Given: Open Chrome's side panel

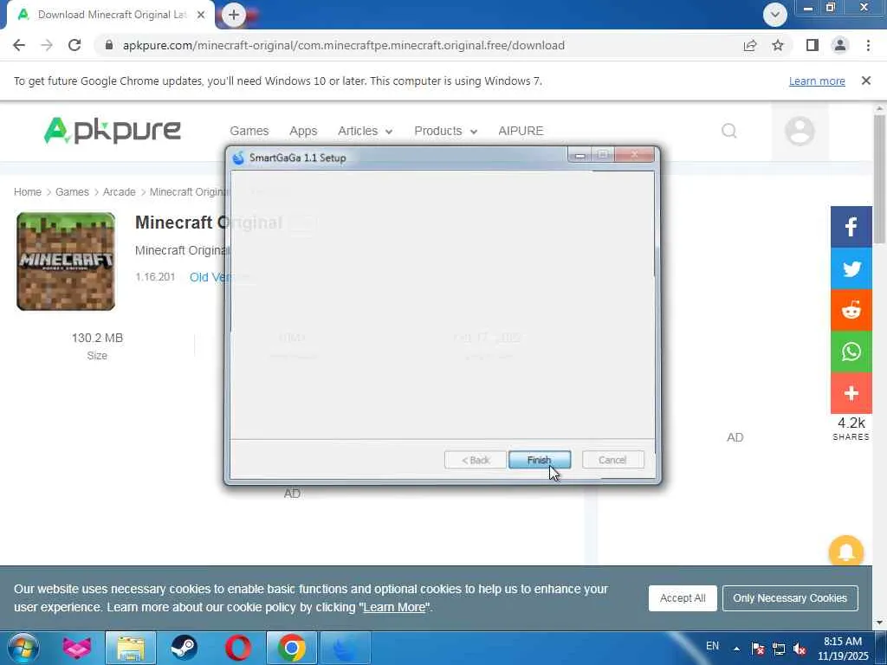Looking at the screenshot, I should [x=813, y=45].
